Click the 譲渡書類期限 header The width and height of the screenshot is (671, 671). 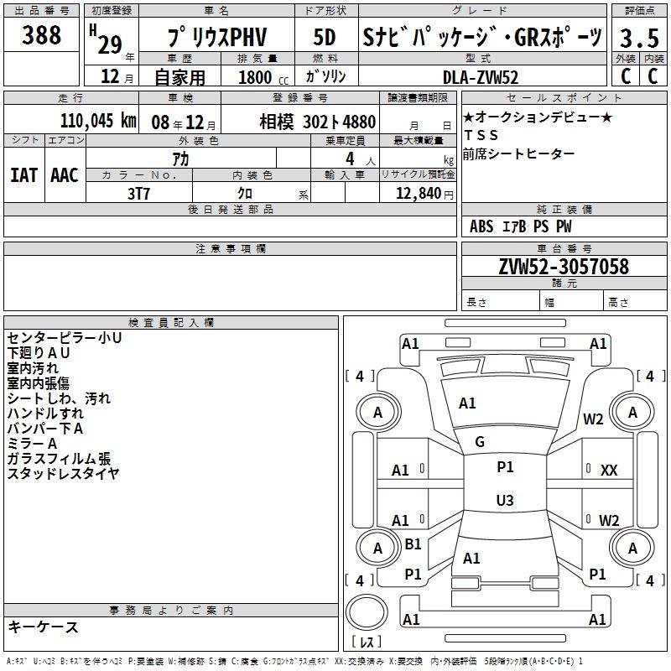click(x=418, y=98)
